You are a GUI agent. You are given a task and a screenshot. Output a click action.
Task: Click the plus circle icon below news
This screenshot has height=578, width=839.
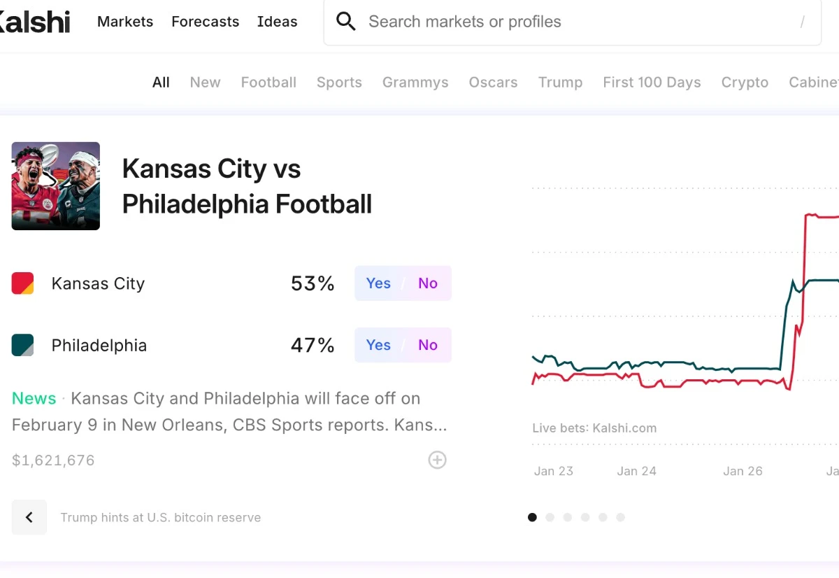coord(437,460)
